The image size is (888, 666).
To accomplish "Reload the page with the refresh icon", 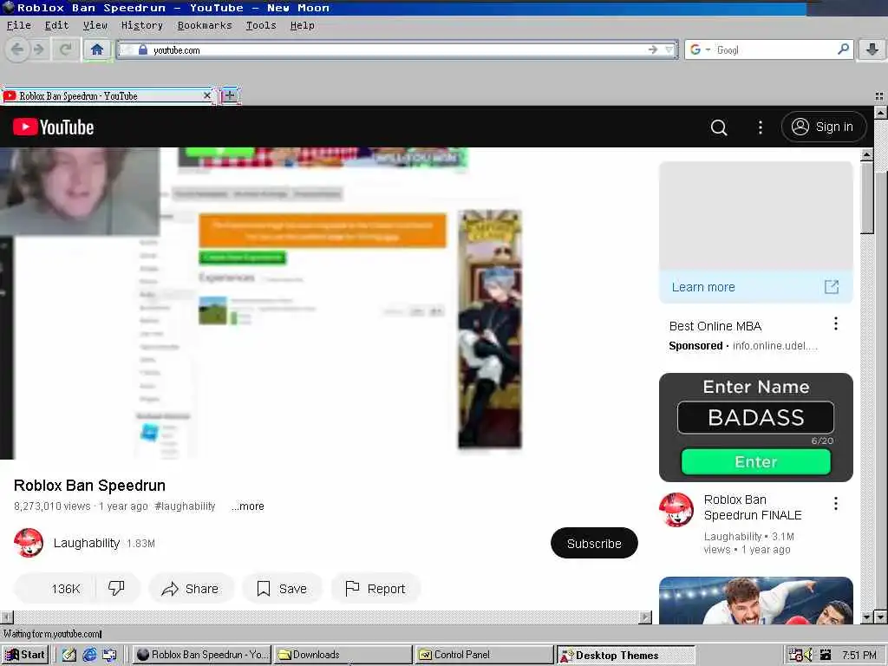I will pos(65,49).
